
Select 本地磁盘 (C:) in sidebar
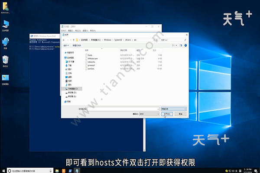(x=71, y=89)
